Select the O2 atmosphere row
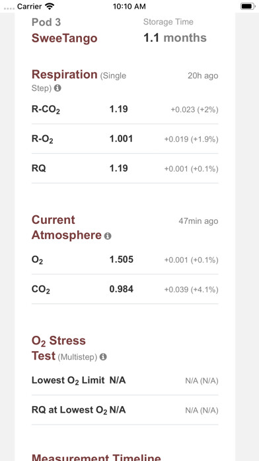Image resolution: width=259 pixels, height=461 pixels. coord(125,260)
